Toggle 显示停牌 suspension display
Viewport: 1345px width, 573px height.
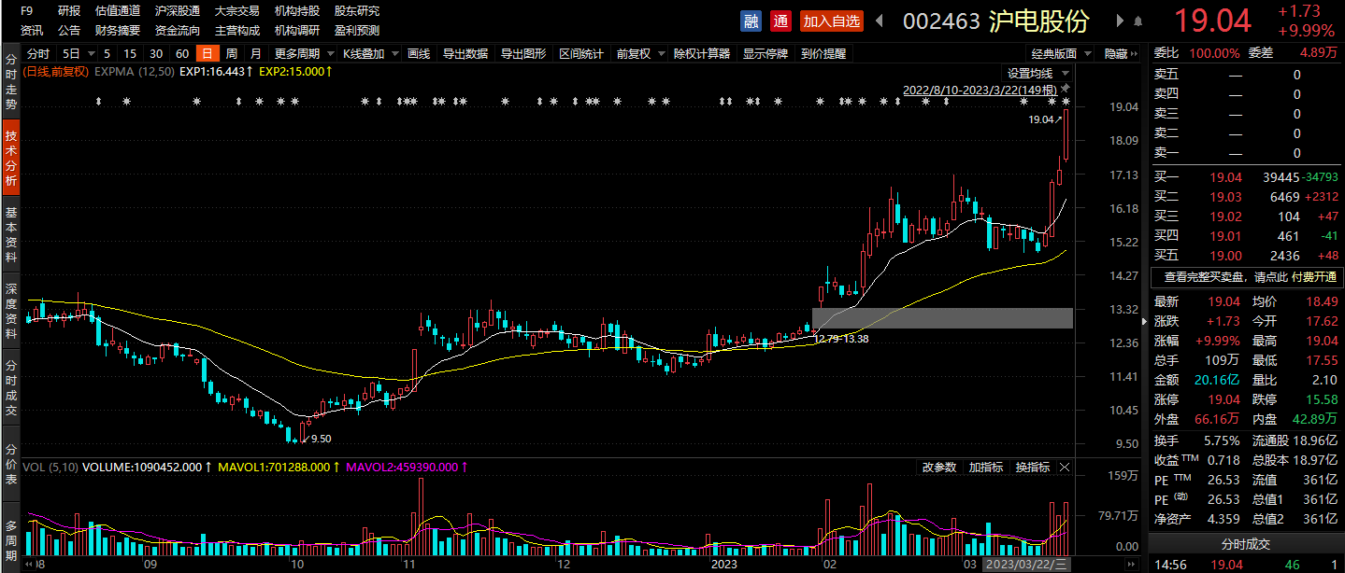click(x=766, y=53)
